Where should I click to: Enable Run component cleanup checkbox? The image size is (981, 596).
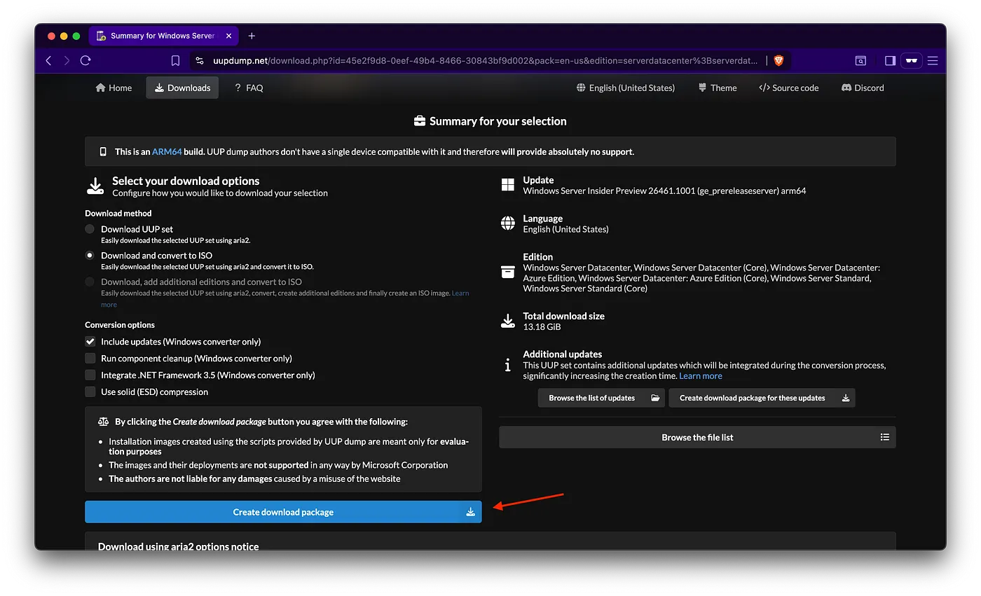[x=90, y=359]
